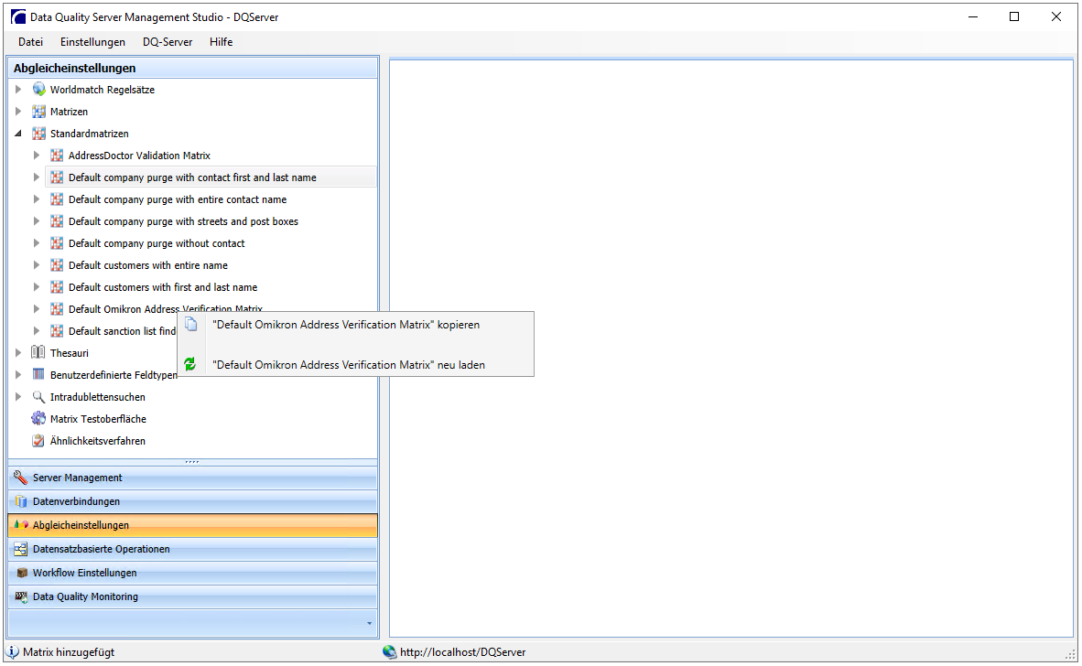Click the copy icon in context menu

click(x=191, y=324)
